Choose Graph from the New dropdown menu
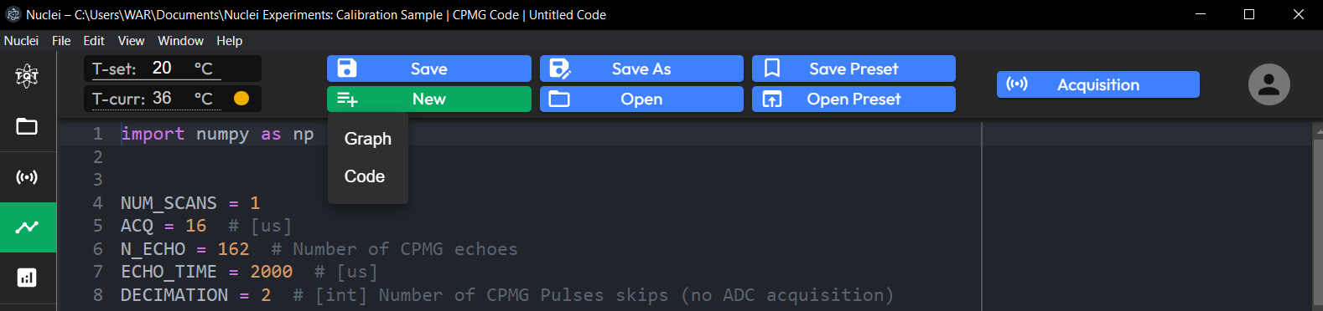1323x311 pixels. 368,139
